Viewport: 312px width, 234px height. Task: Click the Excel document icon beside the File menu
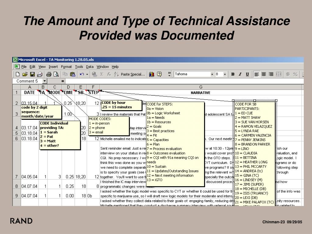[x=17, y=66]
